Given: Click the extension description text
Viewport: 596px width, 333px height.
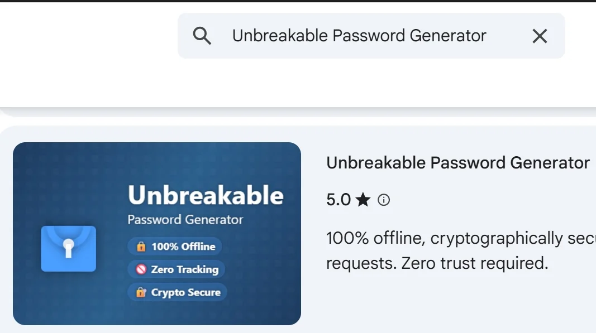Looking at the screenshot, I should (458, 250).
